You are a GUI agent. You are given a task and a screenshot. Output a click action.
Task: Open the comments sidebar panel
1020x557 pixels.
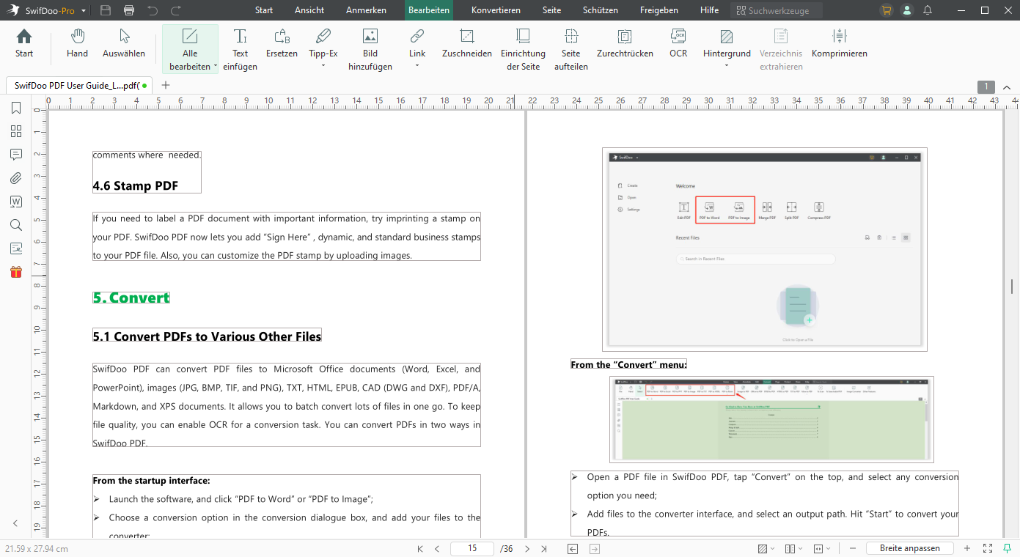16,155
